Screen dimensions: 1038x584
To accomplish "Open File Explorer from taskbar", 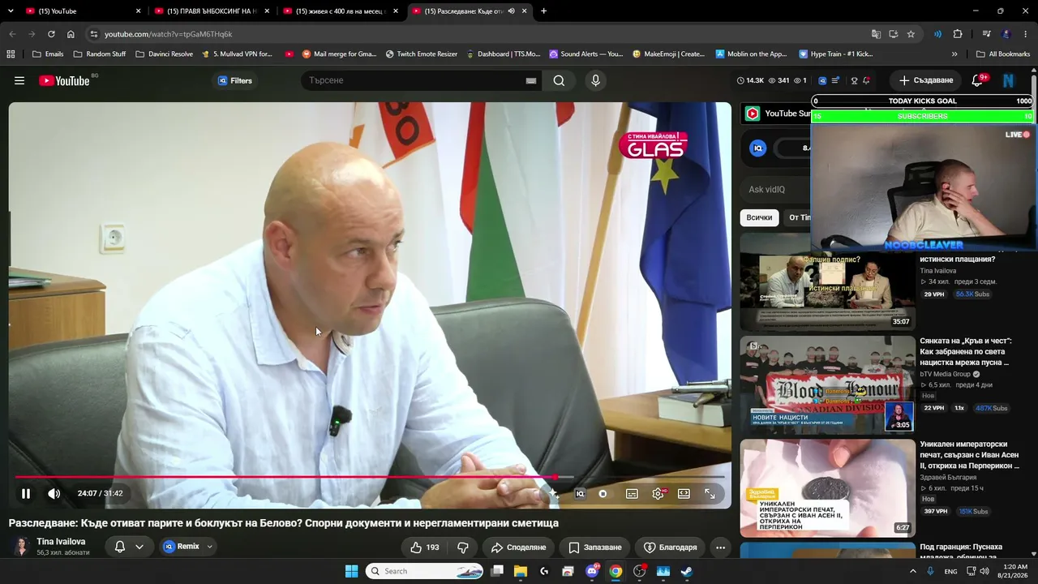I will [521, 571].
